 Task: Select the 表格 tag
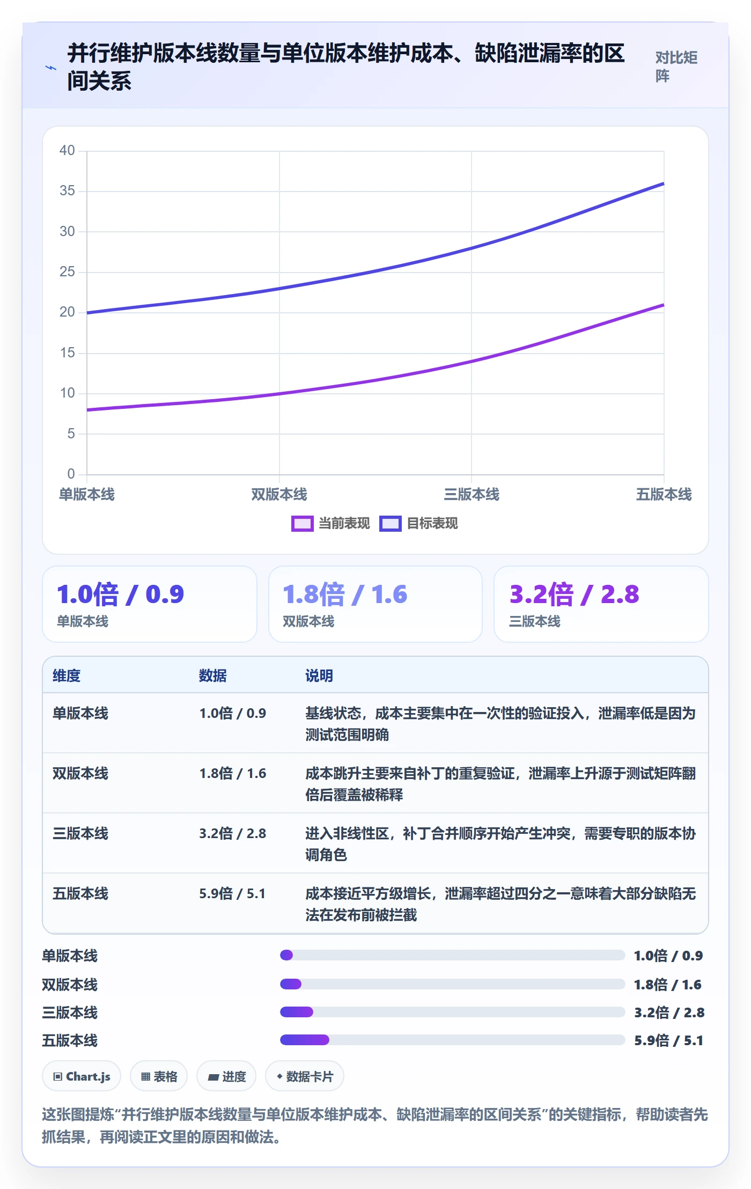click(x=159, y=1076)
